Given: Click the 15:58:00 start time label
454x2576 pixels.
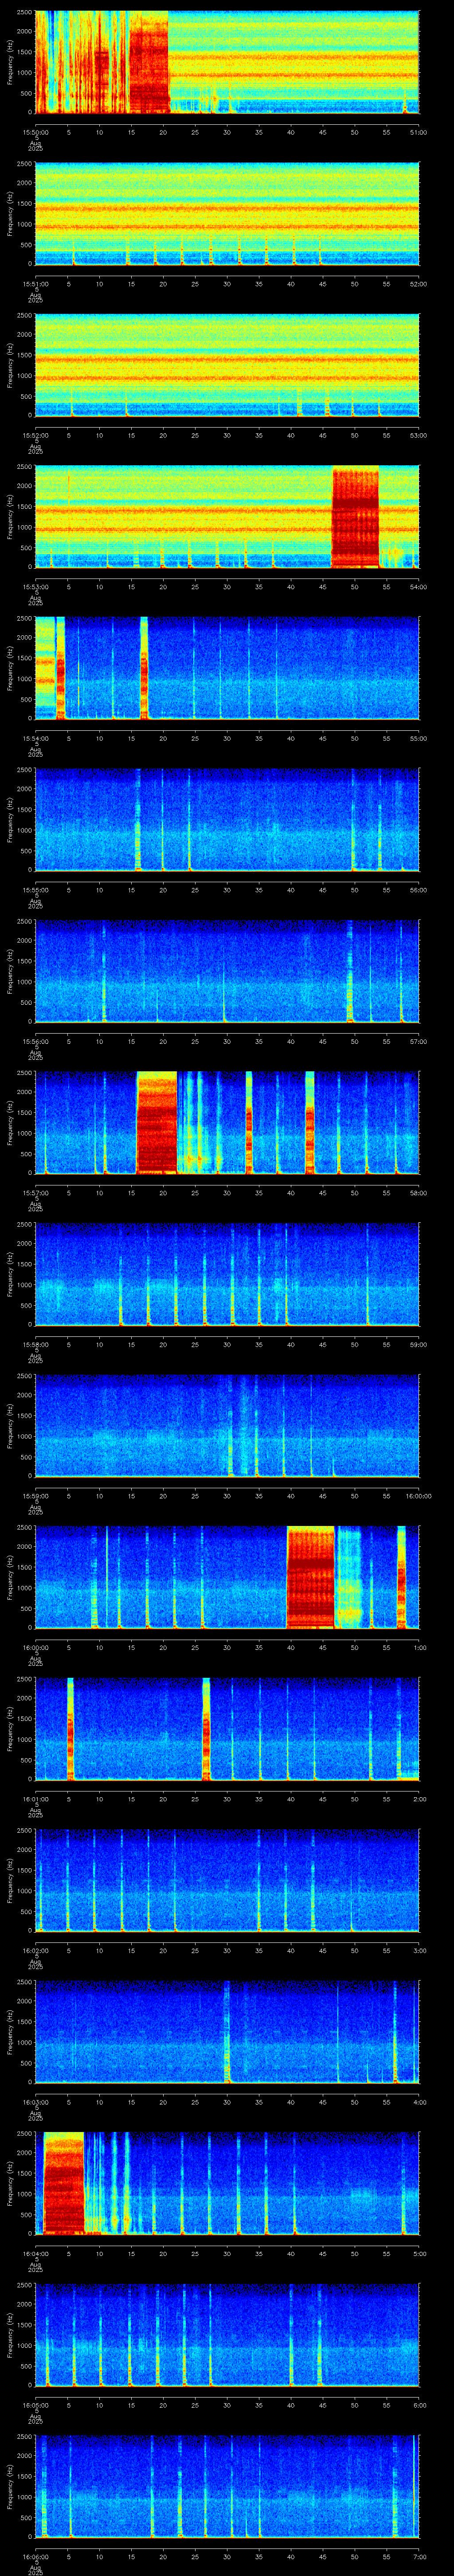Looking at the screenshot, I should click(35, 1344).
